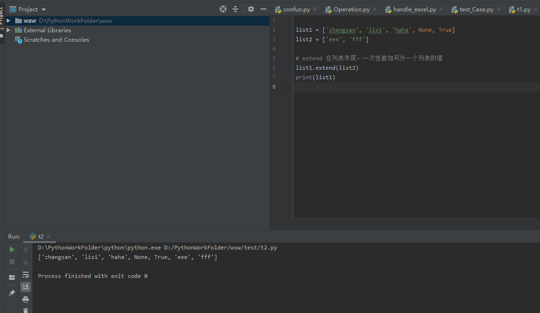540x313 pixels.
Task: Toggle scroll to end of console
Action: click(26, 287)
